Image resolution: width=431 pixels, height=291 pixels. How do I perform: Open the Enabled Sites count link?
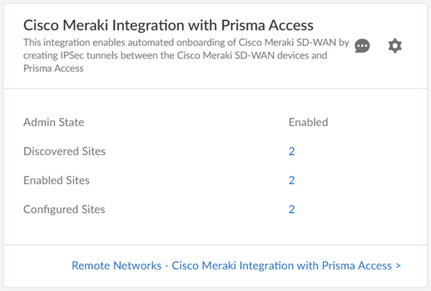(x=292, y=180)
